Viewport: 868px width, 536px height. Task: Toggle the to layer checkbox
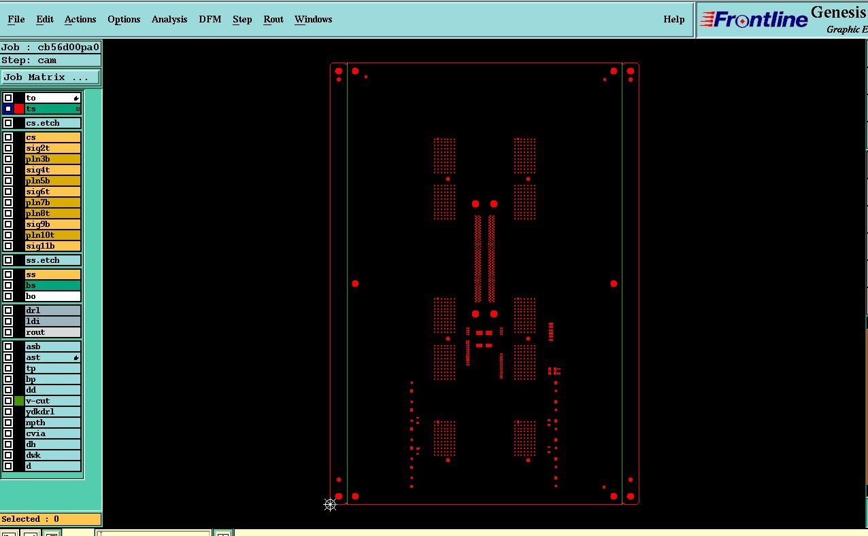[x=8, y=98]
